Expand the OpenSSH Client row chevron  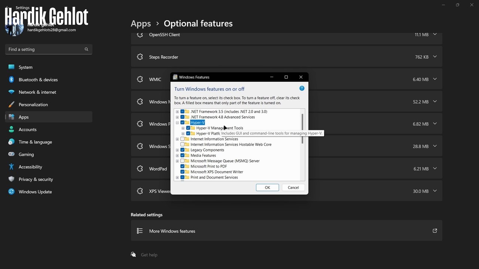(435, 34)
